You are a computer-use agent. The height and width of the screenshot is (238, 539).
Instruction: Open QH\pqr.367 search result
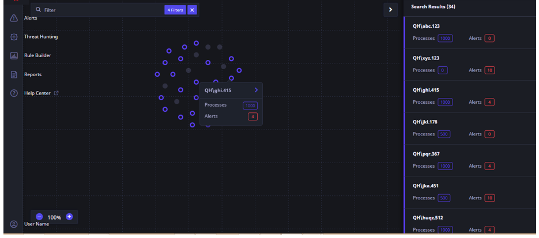472,160
